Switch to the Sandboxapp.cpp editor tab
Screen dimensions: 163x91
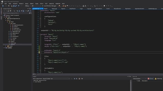click(x=153, y=9)
